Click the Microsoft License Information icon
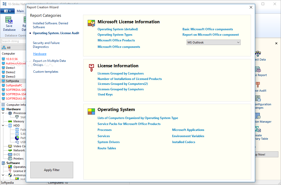This screenshot has height=185, width=281. coord(91,23)
